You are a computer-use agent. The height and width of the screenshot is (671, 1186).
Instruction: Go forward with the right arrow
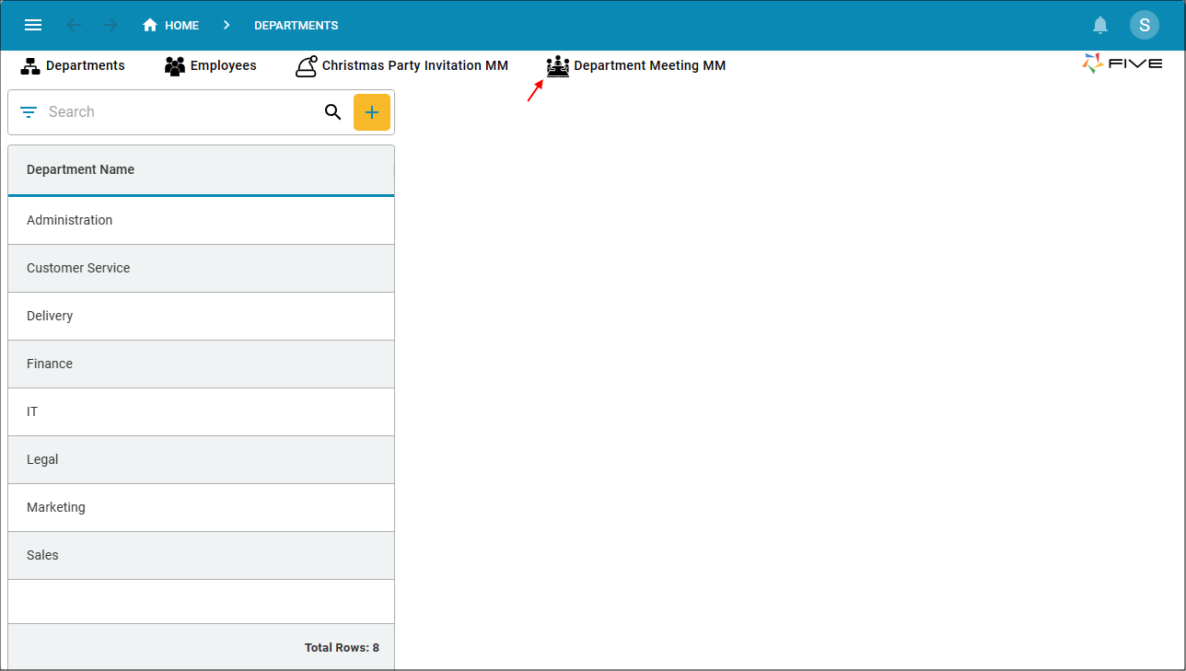click(x=111, y=25)
